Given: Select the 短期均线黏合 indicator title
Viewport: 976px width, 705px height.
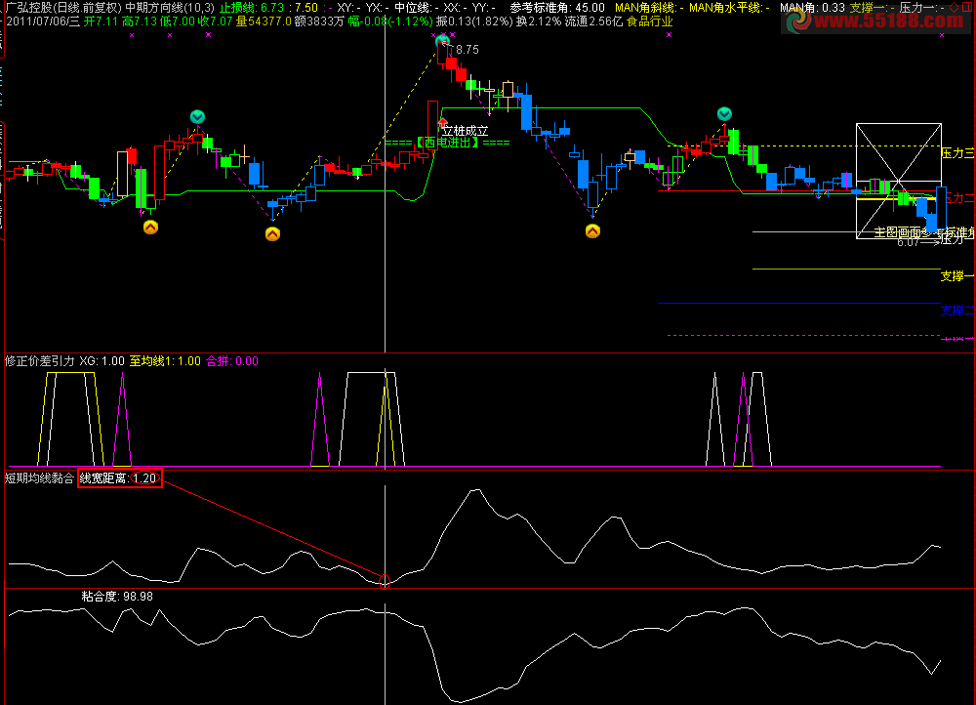Looking at the screenshot, I should click(x=39, y=478).
